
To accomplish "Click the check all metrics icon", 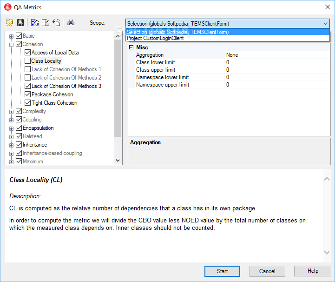I will pyautogui.click(x=34, y=22).
